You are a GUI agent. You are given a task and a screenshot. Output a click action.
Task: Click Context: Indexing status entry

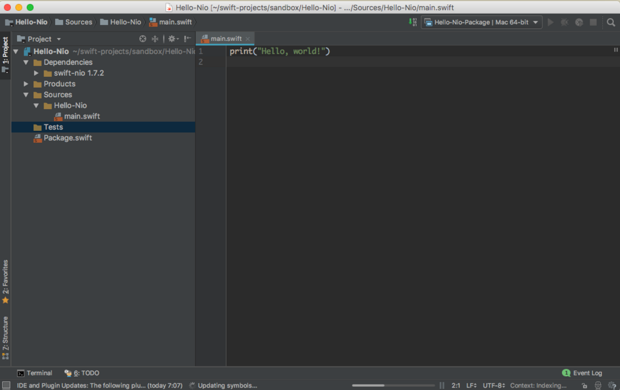tap(538, 385)
